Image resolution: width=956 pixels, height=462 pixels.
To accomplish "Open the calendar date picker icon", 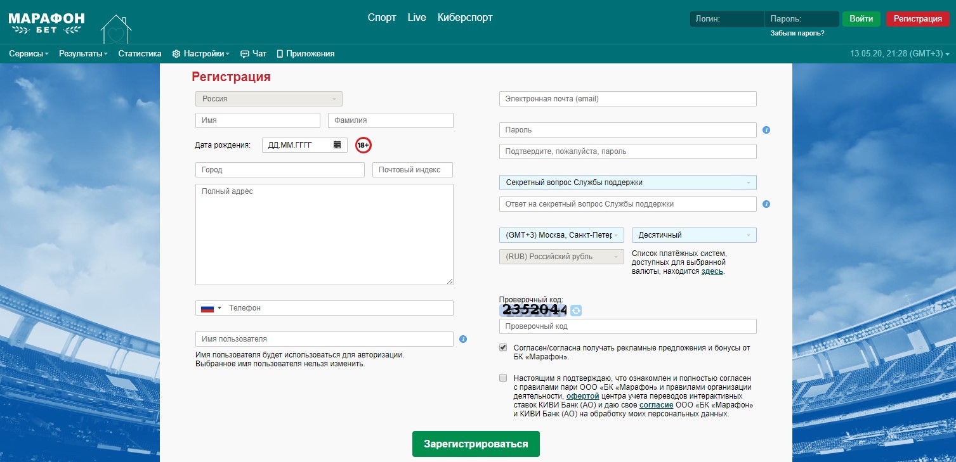I will (337, 145).
